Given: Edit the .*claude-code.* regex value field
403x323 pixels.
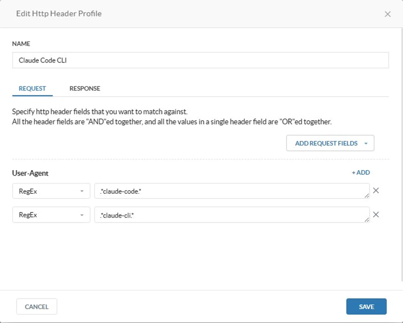Looking at the screenshot, I should (232, 191).
